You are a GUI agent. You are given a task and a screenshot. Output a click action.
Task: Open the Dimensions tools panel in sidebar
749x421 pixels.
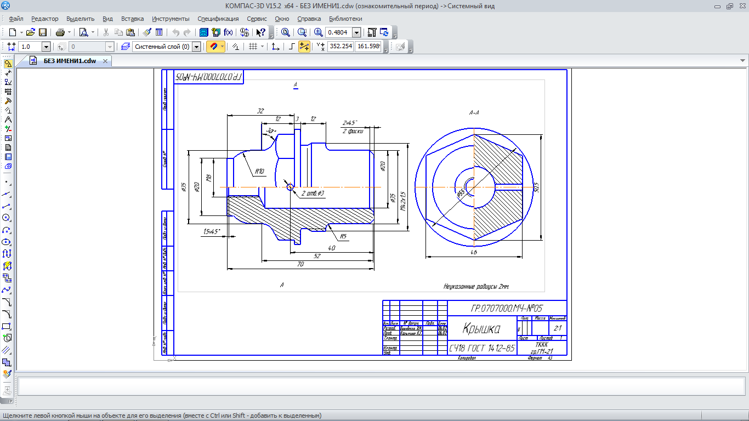pyautogui.click(x=8, y=73)
